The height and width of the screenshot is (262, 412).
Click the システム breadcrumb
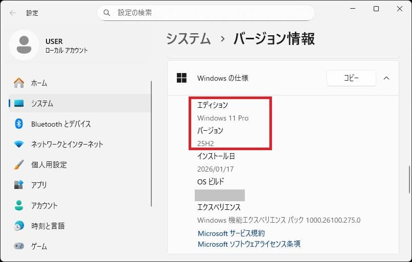(x=188, y=39)
